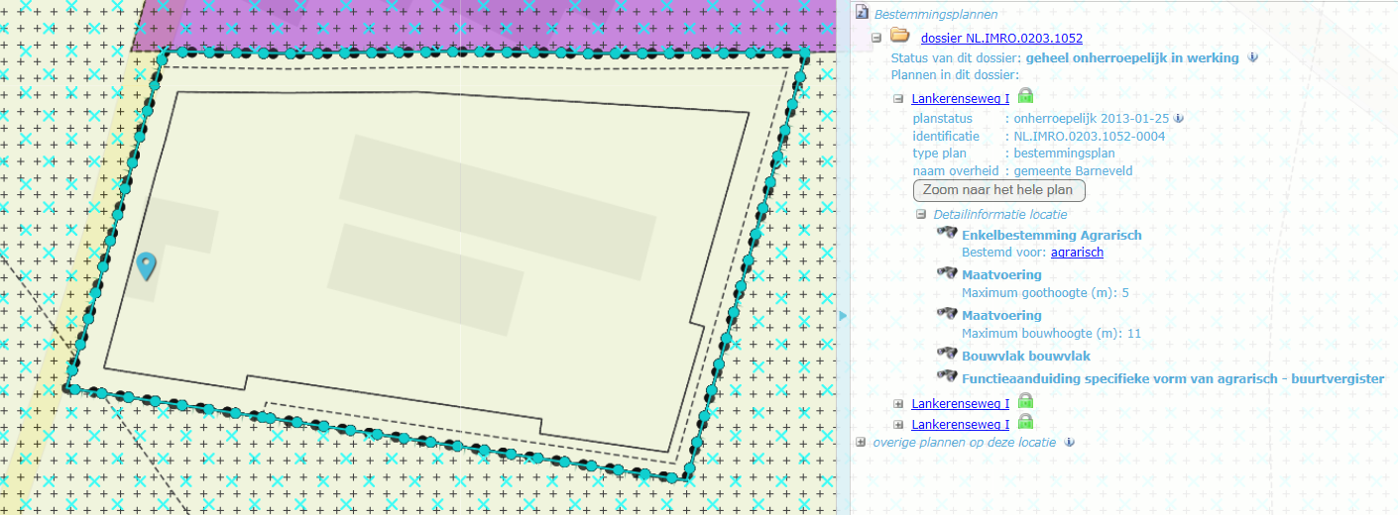This screenshot has width=1398, height=515.
Task: Collapse the dossier NL.IMRO.0203.1052 node
Action: [x=876, y=39]
